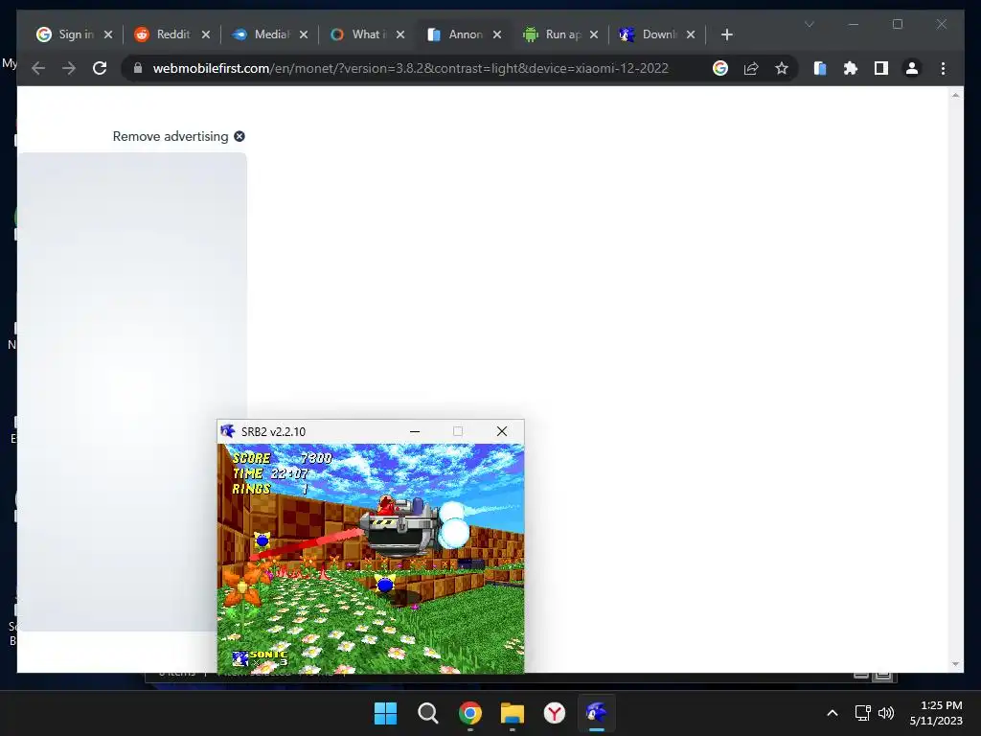This screenshot has width=981, height=736.
Task: Click the webmobilefirst.com address bar
Action: click(x=410, y=68)
